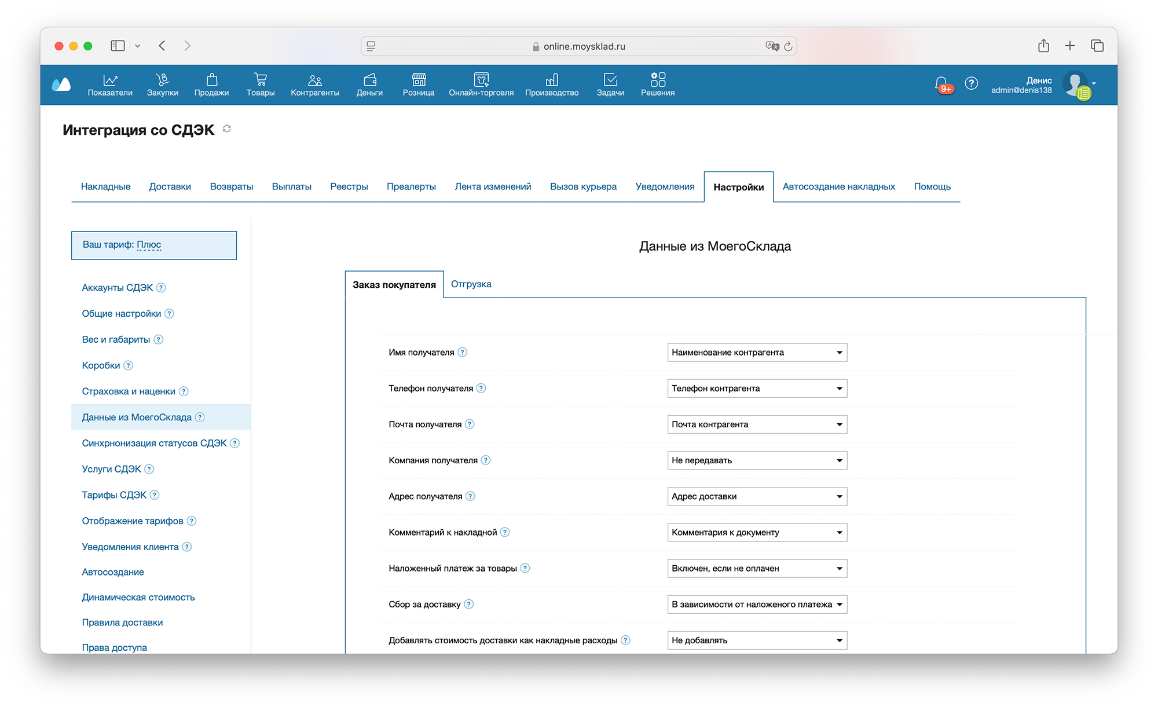Click the refresh icon next to Интеграция со СДЭК
This screenshot has height=707, width=1158.
[226, 130]
